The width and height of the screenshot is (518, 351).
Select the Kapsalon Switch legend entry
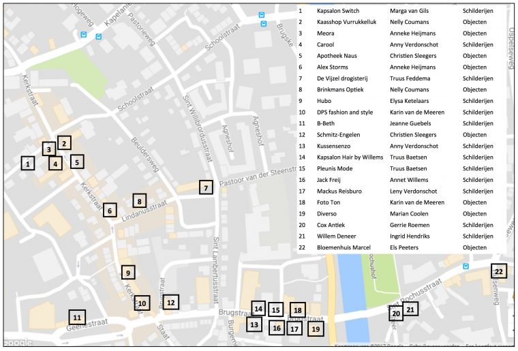click(339, 12)
